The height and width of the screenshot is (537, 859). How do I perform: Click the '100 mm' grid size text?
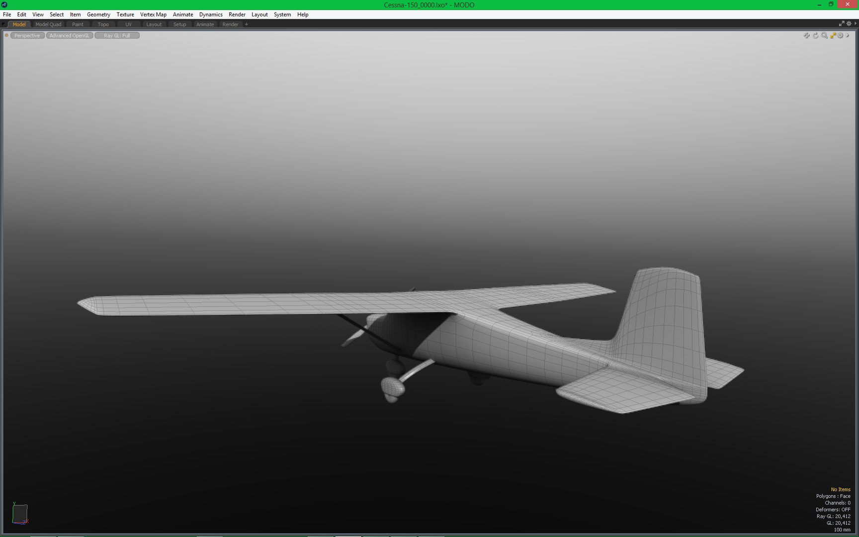pos(842,530)
